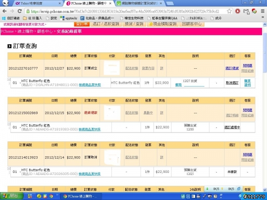This screenshot has height=200, width=267.
Task: Click 取消退訂 on the first order item
Action: pyautogui.click(x=232, y=83)
